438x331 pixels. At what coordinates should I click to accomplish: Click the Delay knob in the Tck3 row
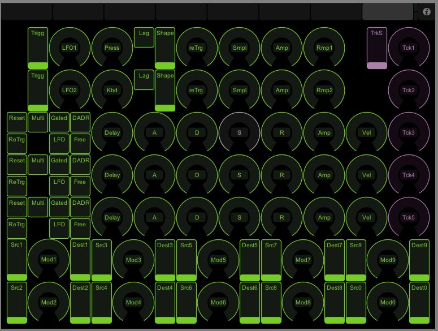pos(112,133)
